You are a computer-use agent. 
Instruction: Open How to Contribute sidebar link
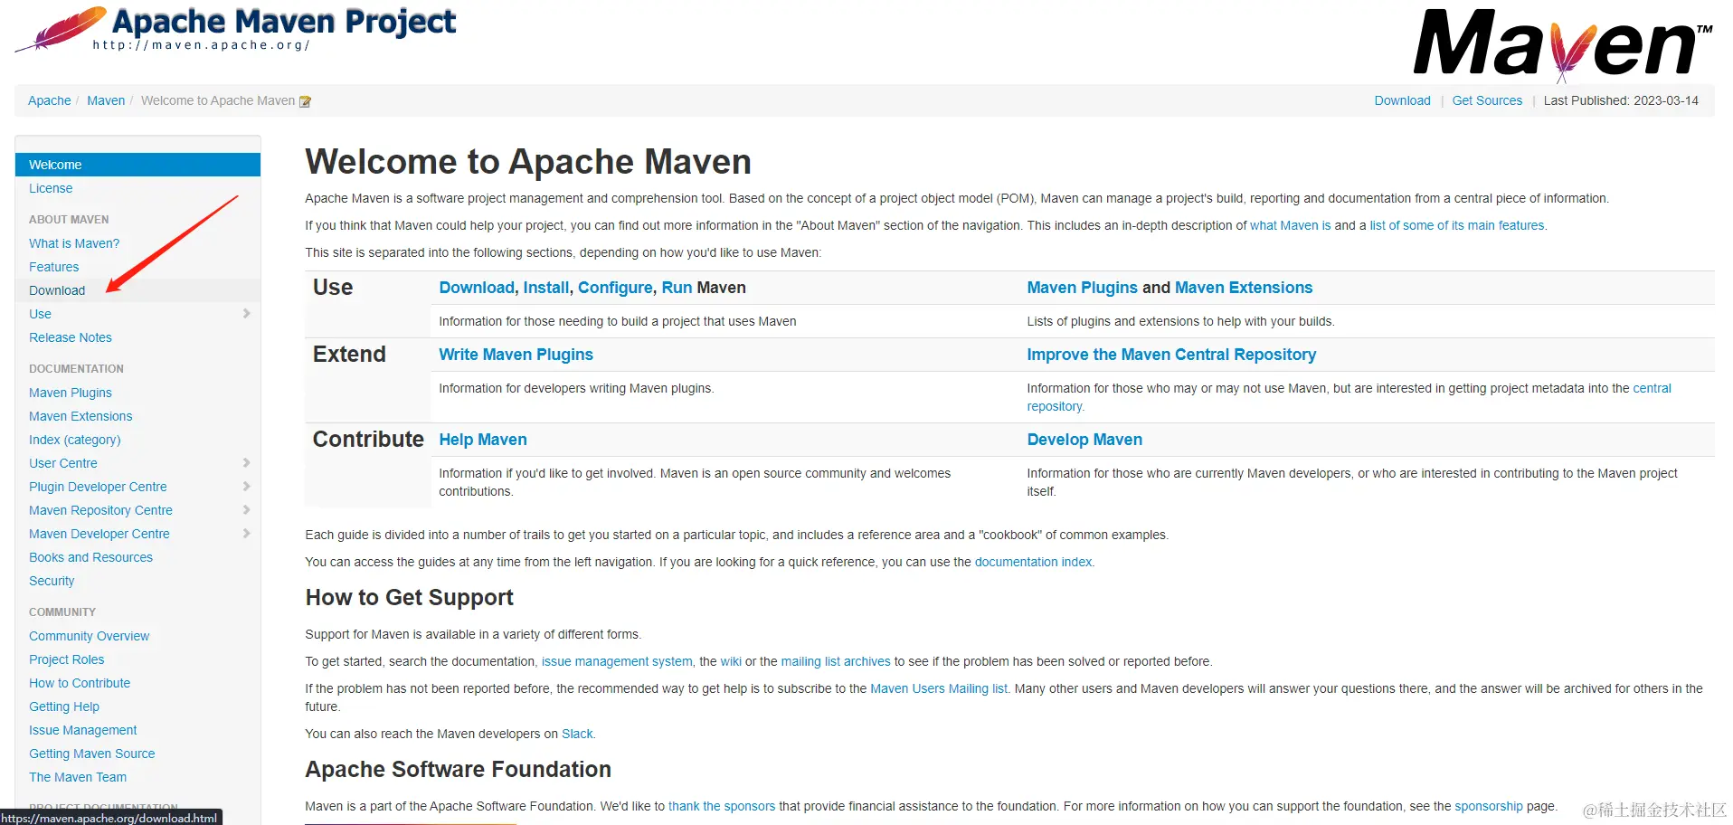80,683
